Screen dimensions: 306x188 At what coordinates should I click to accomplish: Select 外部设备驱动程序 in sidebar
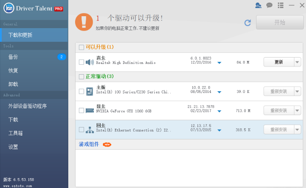click(x=27, y=106)
